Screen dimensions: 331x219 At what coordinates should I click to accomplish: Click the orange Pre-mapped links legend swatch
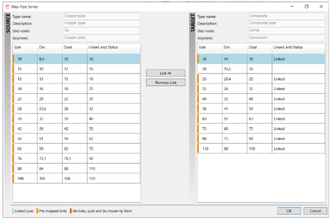(37, 211)
